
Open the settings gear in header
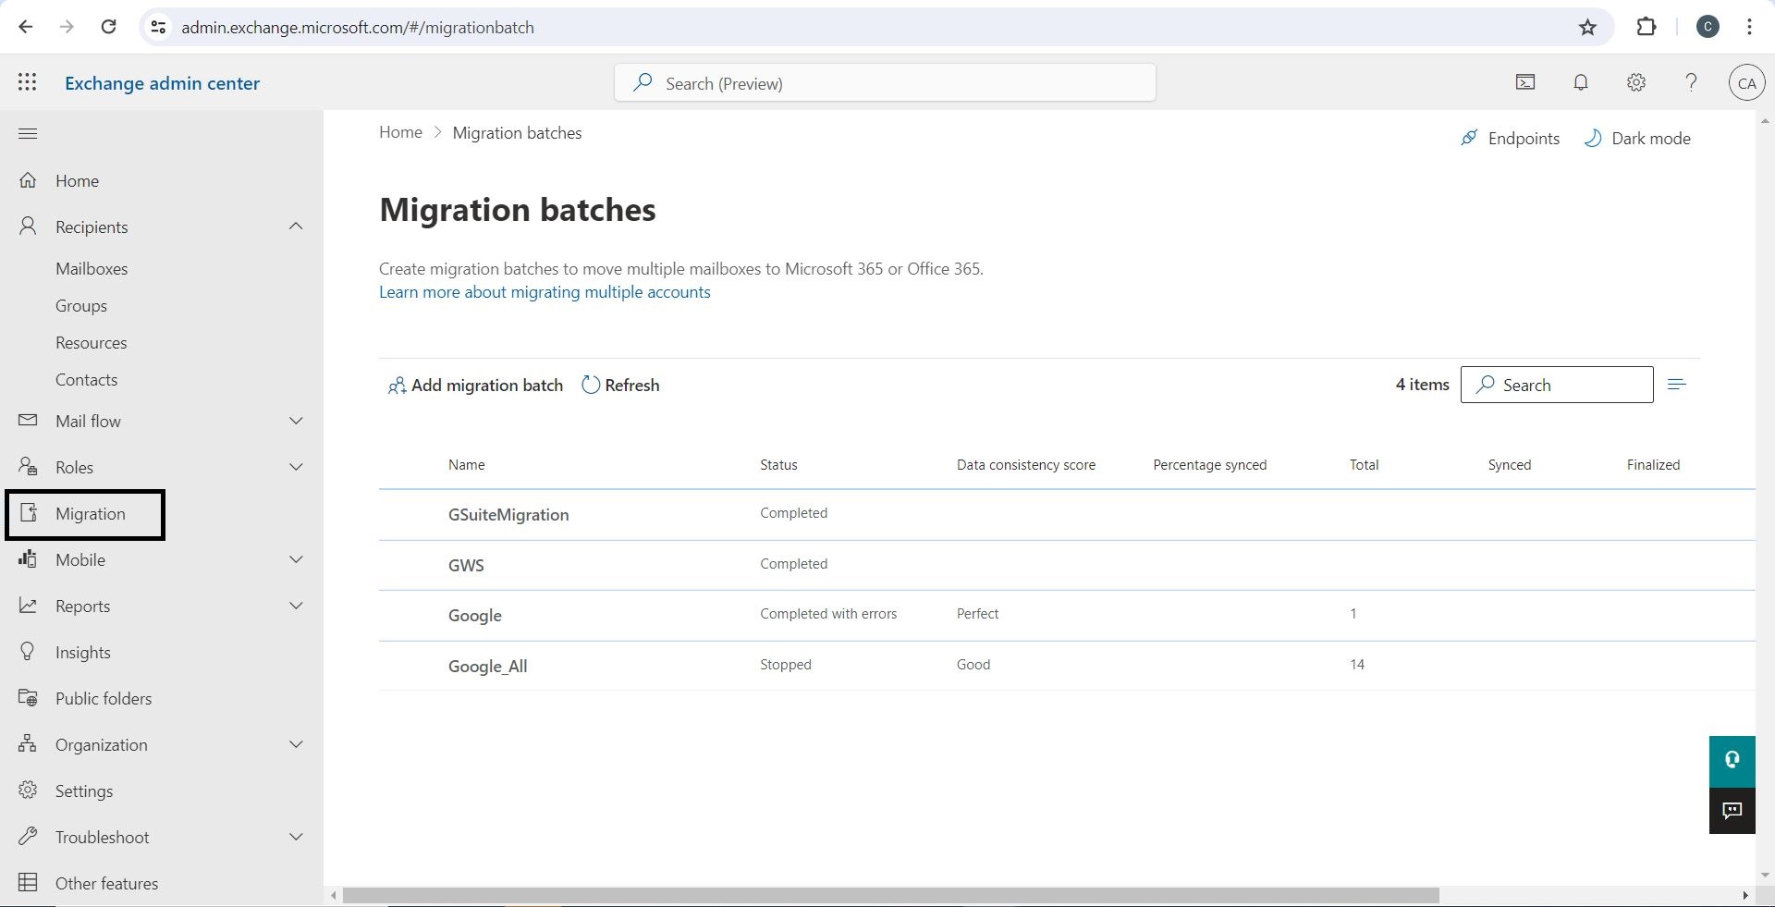(1636, 83)
